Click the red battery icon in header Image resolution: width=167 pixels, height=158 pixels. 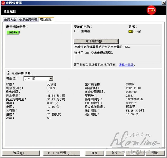151,11
